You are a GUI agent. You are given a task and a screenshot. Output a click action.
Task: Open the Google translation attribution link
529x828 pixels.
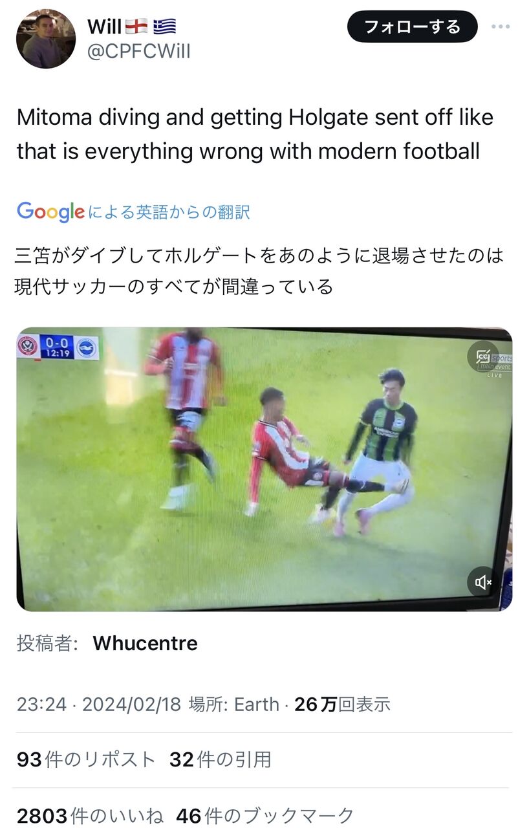point(133,212)
